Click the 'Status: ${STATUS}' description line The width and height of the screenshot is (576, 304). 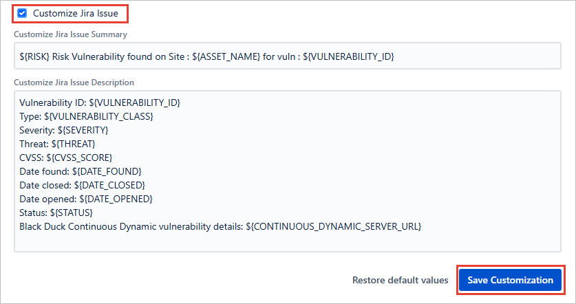(x=58, y=213)
